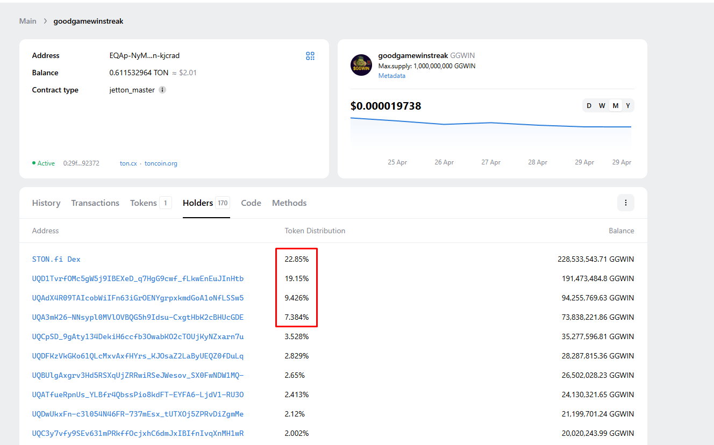Click the Token Distribution column header
Image resolution: width=714 pixels, height=445 pixels.
tap(315, 231)
